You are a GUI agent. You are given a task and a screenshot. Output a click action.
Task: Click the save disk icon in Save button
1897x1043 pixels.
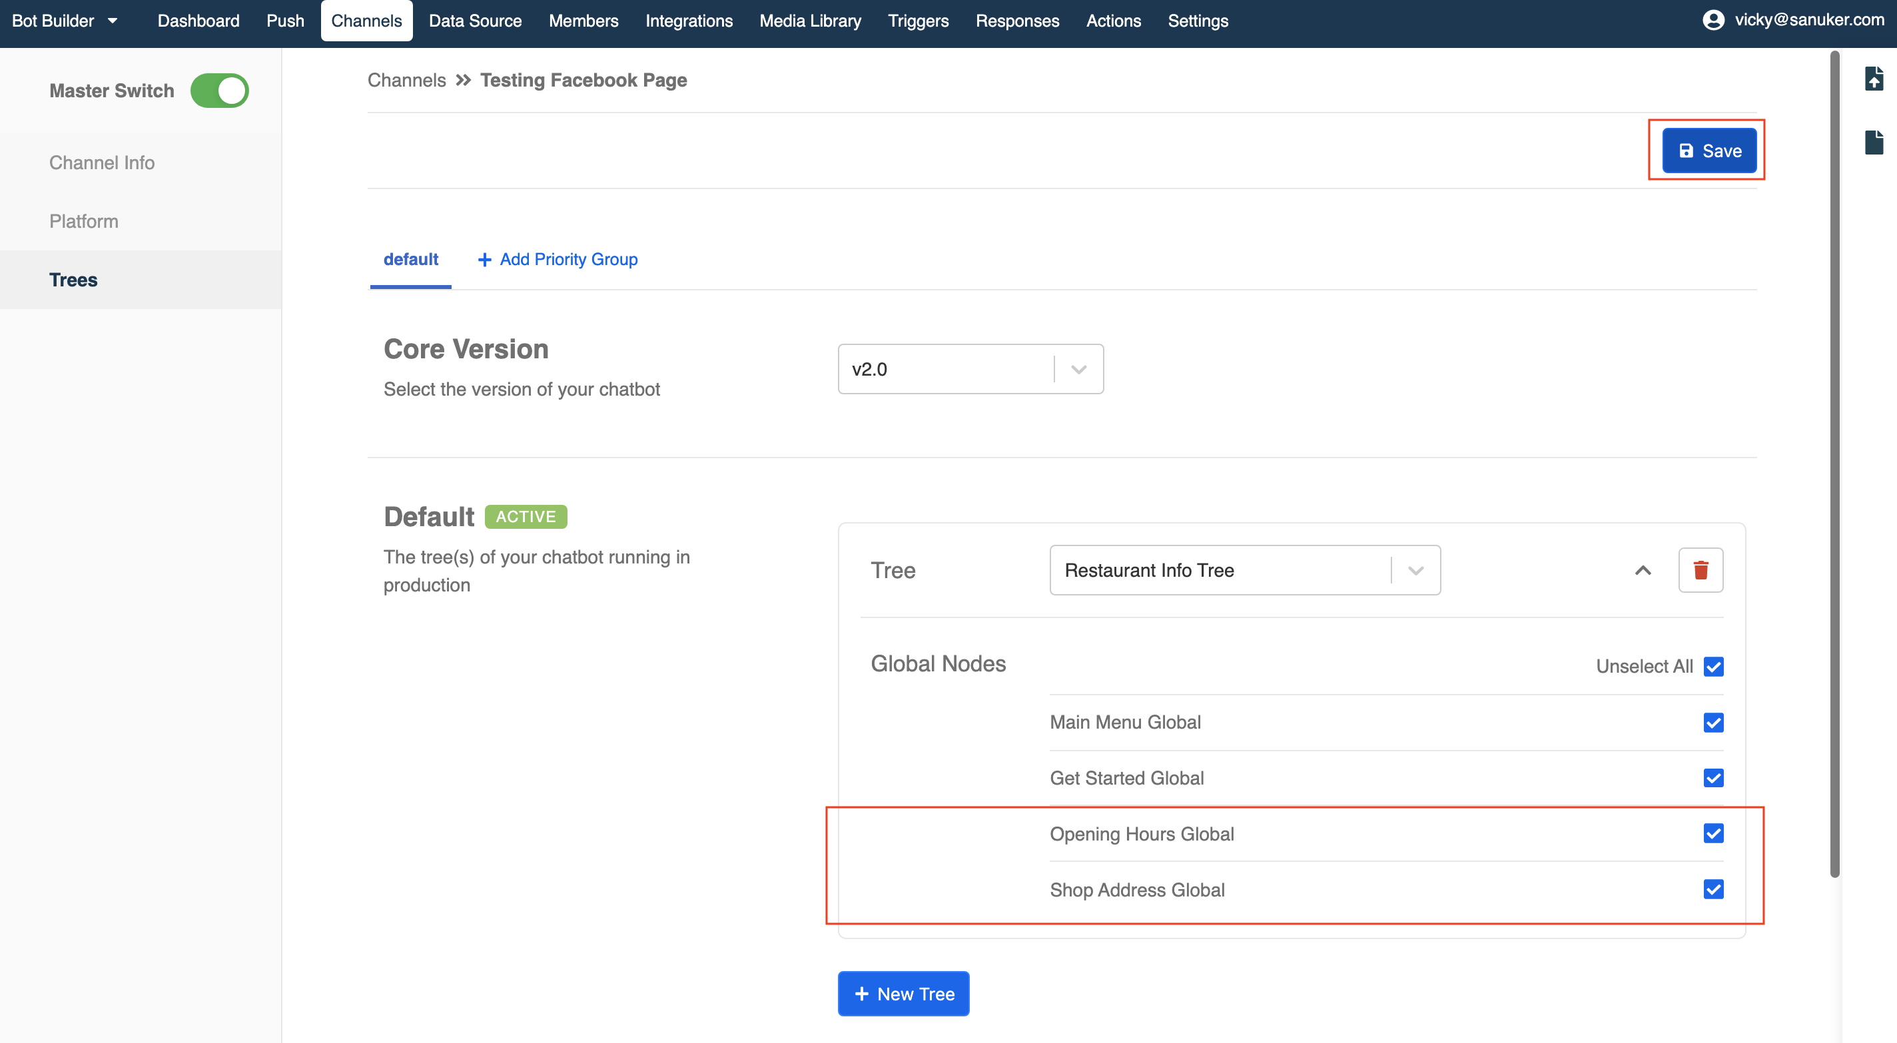pos(1687,151)
